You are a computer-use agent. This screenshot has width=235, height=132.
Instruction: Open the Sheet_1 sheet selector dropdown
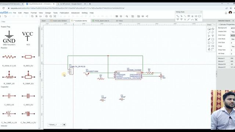tap(55, 125)
